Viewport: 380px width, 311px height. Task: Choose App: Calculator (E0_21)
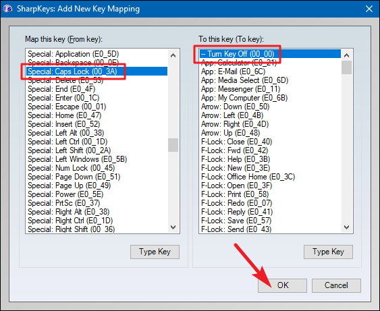click(270, 63)
